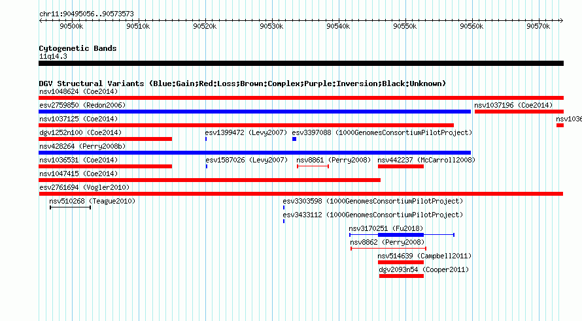582x321 pixels.
Task: Open nsv1047415 (Coe2014) variant label
Action: pos(78,174)
